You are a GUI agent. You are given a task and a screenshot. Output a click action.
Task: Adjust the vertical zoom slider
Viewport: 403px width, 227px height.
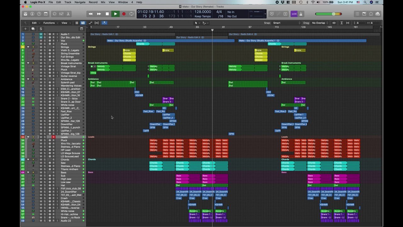pyautogui.click(x=359, y=23)
